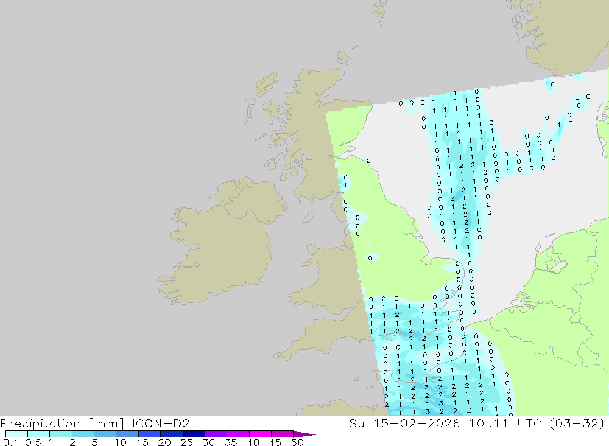Click the 'ICON-D2' model name label
609x446 pixels.
coord(161,423)
